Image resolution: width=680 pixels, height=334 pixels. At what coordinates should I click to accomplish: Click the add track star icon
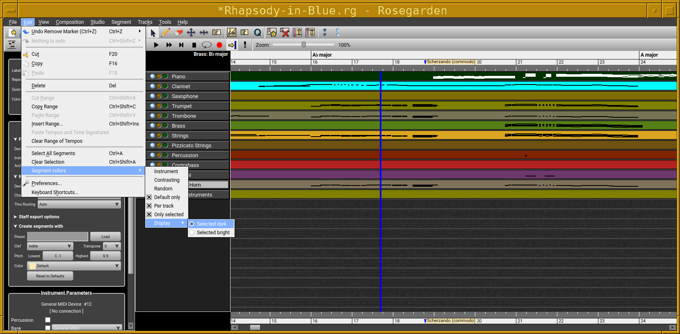tap(272, 32)
